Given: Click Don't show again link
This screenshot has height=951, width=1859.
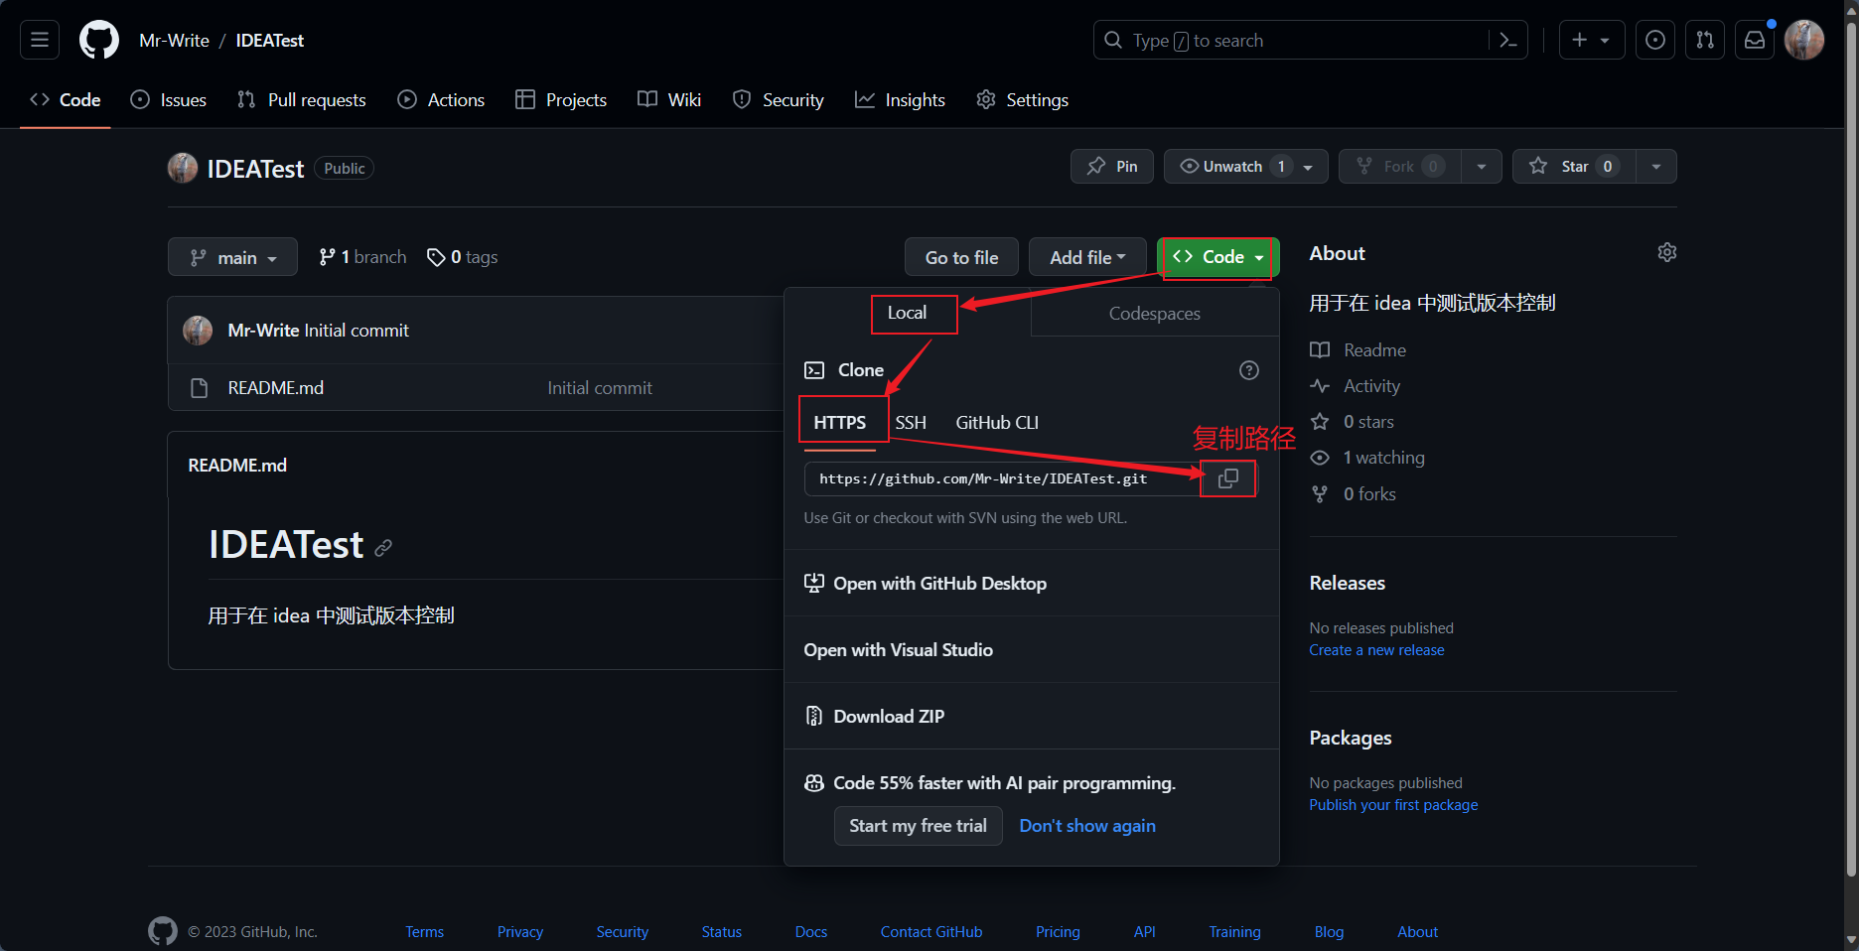Looking at the screenshot, I should (1087, 826).
